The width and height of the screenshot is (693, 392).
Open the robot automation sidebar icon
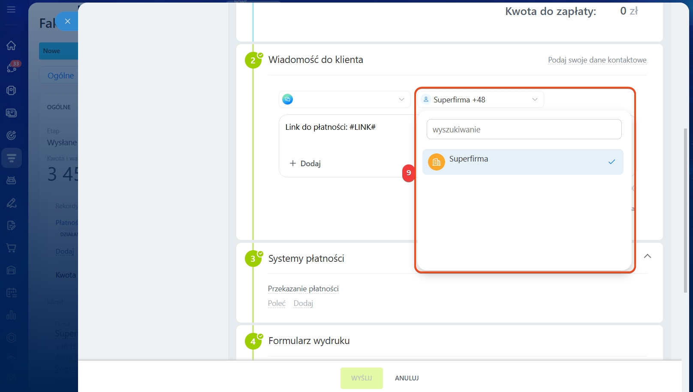(x=12, y=180)
